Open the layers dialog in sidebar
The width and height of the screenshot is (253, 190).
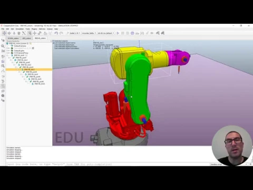3,91
